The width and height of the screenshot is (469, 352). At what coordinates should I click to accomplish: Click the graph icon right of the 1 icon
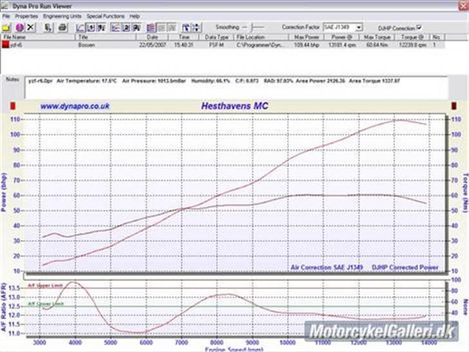tap(101, 28)
